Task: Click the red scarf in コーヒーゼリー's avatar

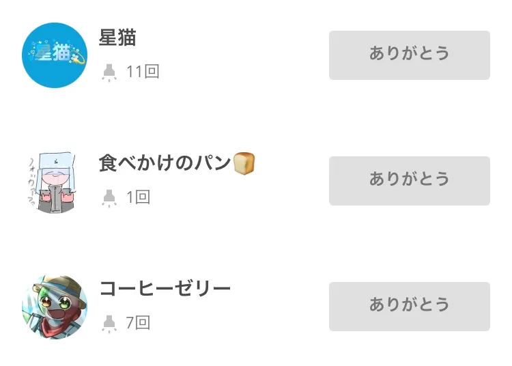Action: pos(55,325)
